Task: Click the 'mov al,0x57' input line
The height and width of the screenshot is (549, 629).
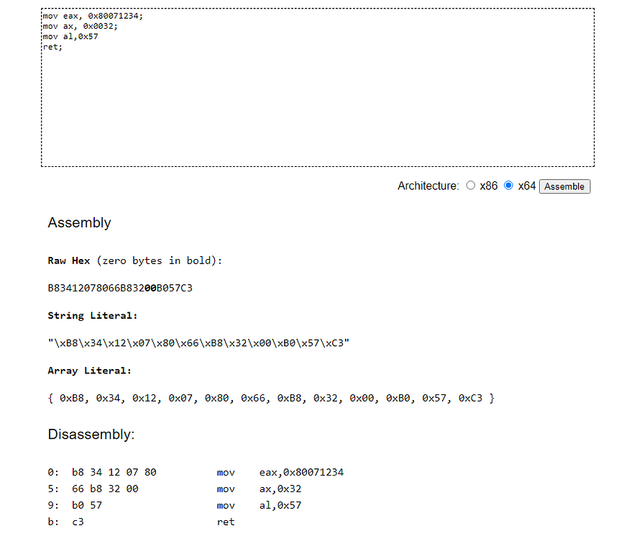Action: tap(70, 37)
